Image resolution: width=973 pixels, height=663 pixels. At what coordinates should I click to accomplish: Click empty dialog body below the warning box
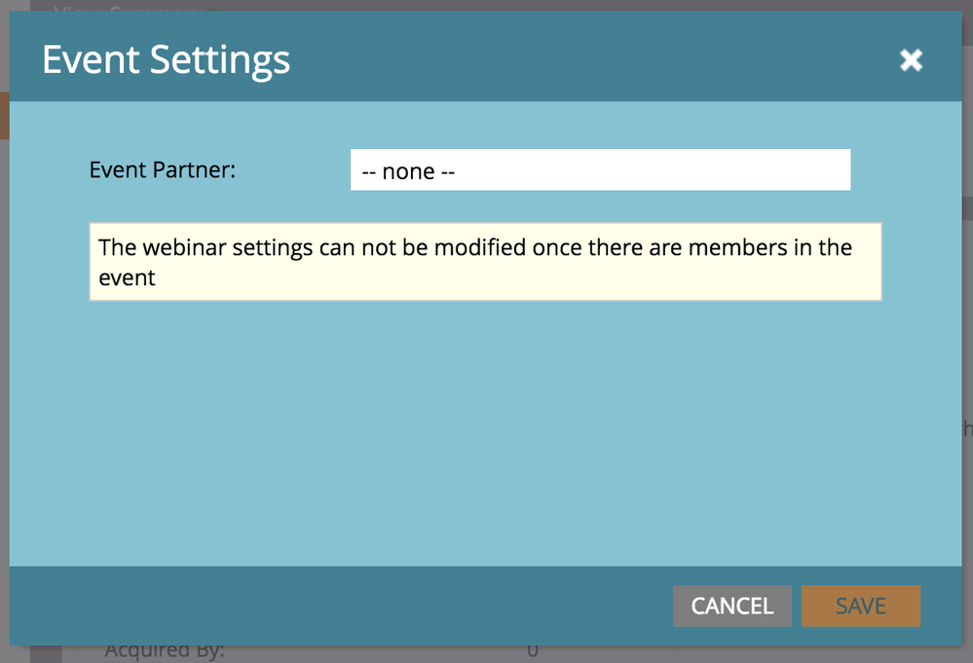[485, 428]
